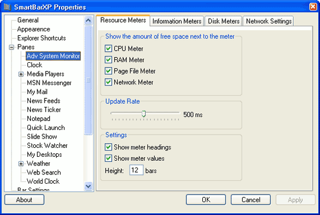Open the Information Meters tab
The height and width of the screenshot is (215, 320).
(177, 21)
